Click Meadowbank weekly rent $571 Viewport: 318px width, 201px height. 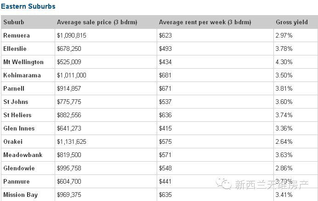[165, 155]
